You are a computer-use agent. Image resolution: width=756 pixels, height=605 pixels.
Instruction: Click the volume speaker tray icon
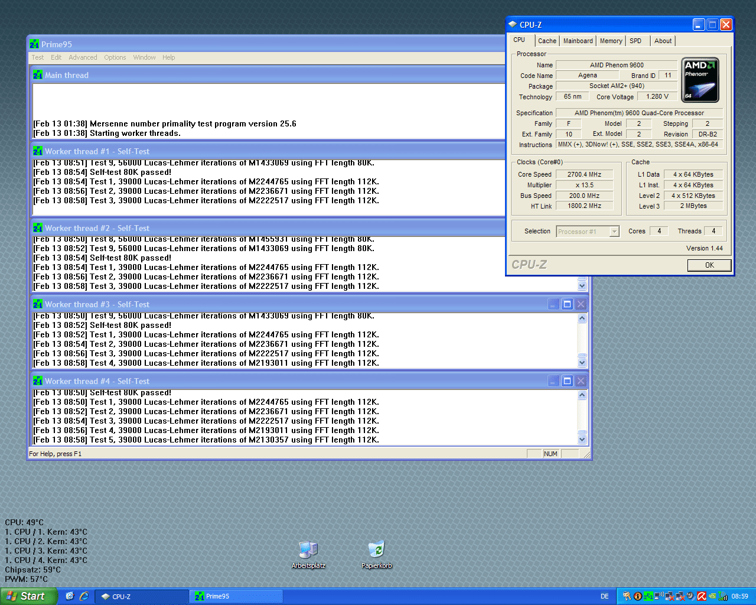(x=691, y=596)
